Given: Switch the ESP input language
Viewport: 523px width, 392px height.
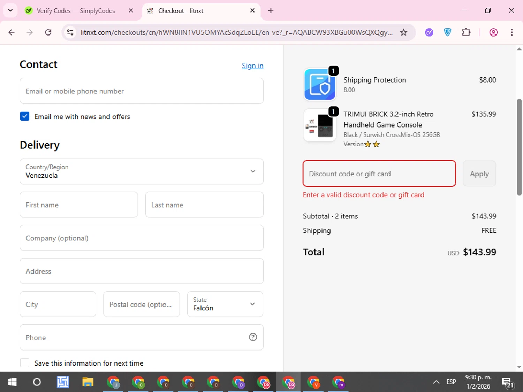Looking at the screenshot, I should pos(451,382).
